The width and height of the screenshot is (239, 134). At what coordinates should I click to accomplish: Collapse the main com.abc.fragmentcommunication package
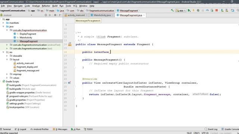pyautogui.click(x=7, y=30)
